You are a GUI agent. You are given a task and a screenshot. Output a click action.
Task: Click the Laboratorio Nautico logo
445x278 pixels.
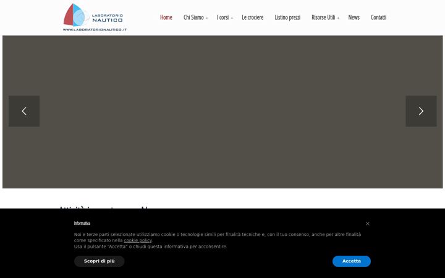point(95,17)
